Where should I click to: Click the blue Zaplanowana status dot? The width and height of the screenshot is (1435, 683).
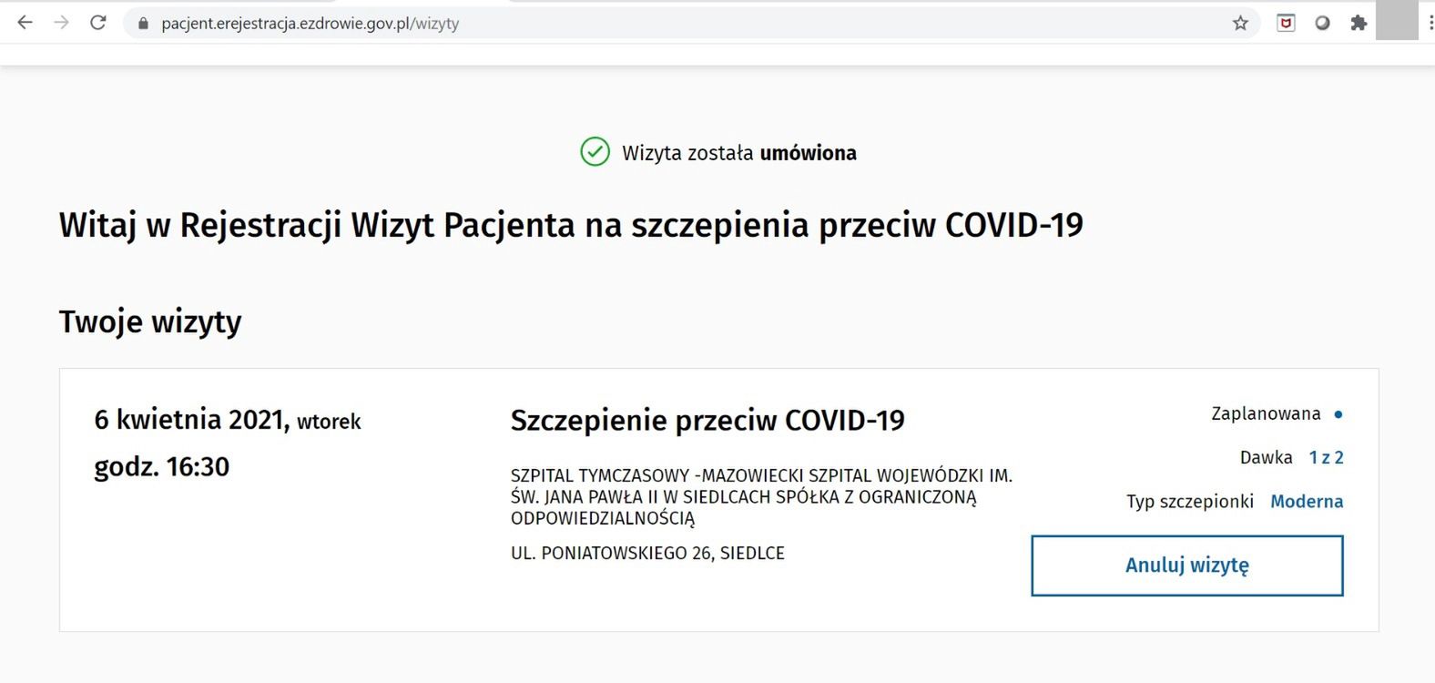pos(1338,413)
